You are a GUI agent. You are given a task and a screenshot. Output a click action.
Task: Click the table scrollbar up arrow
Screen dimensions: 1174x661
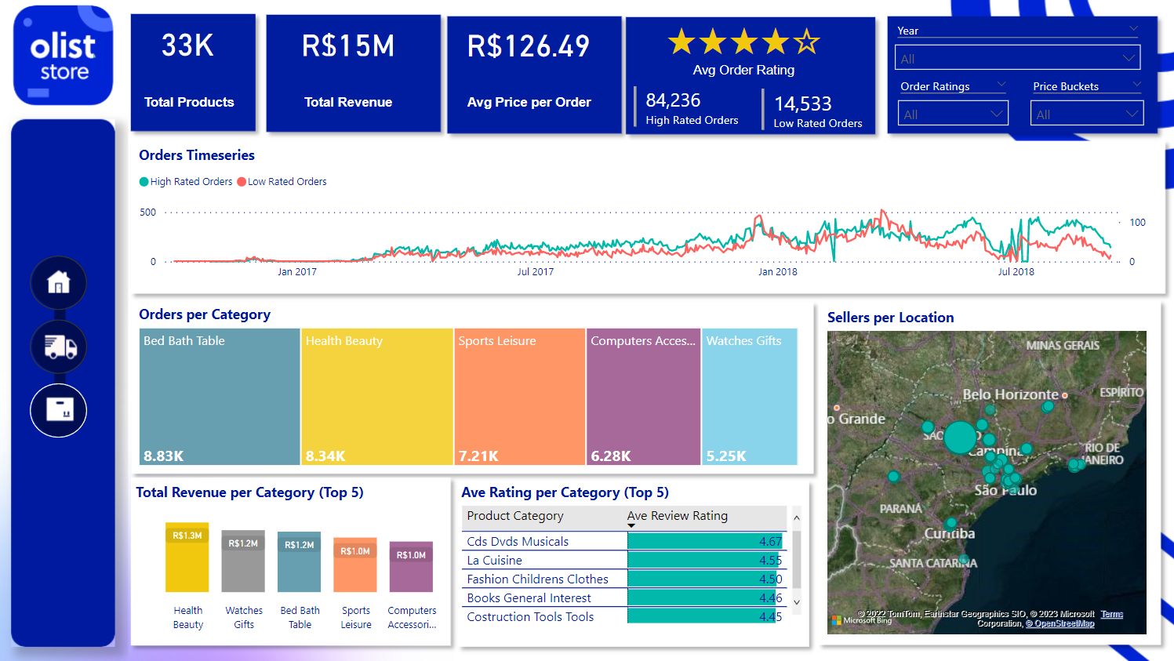tap(797, 518)
